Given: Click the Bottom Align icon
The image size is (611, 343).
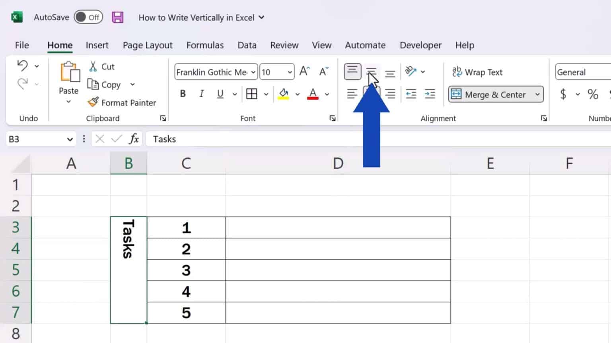Looking at the screenshot, I should pos(390,73).
